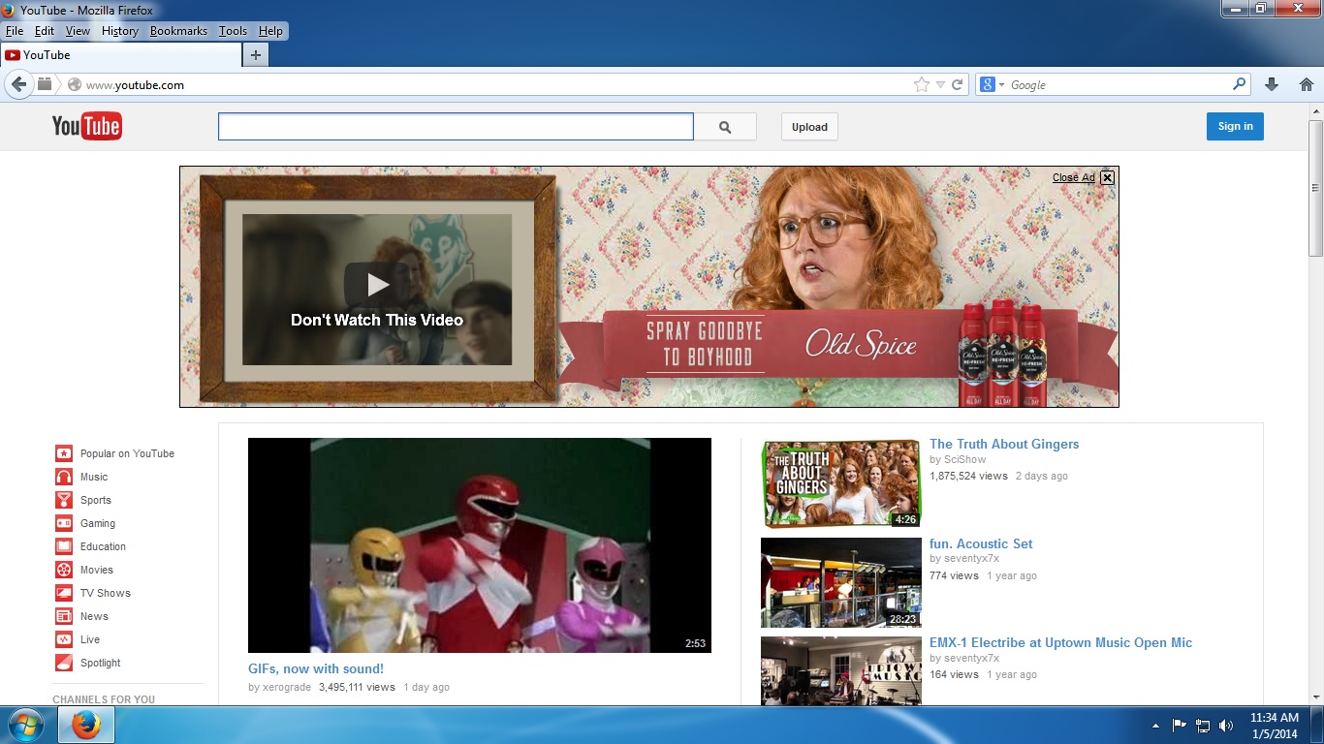The height and width of the screenshot is (744, 1324).
Task: Click the magnifier search button beside YouTube search box
Action: pyautogui.click(x=725, y=127)
